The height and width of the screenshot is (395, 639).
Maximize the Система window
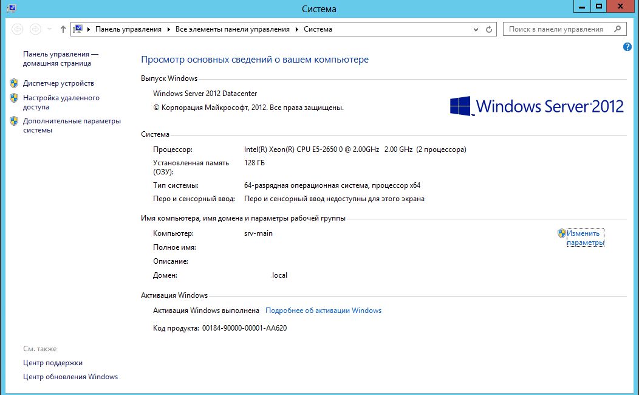click(599, 6)
